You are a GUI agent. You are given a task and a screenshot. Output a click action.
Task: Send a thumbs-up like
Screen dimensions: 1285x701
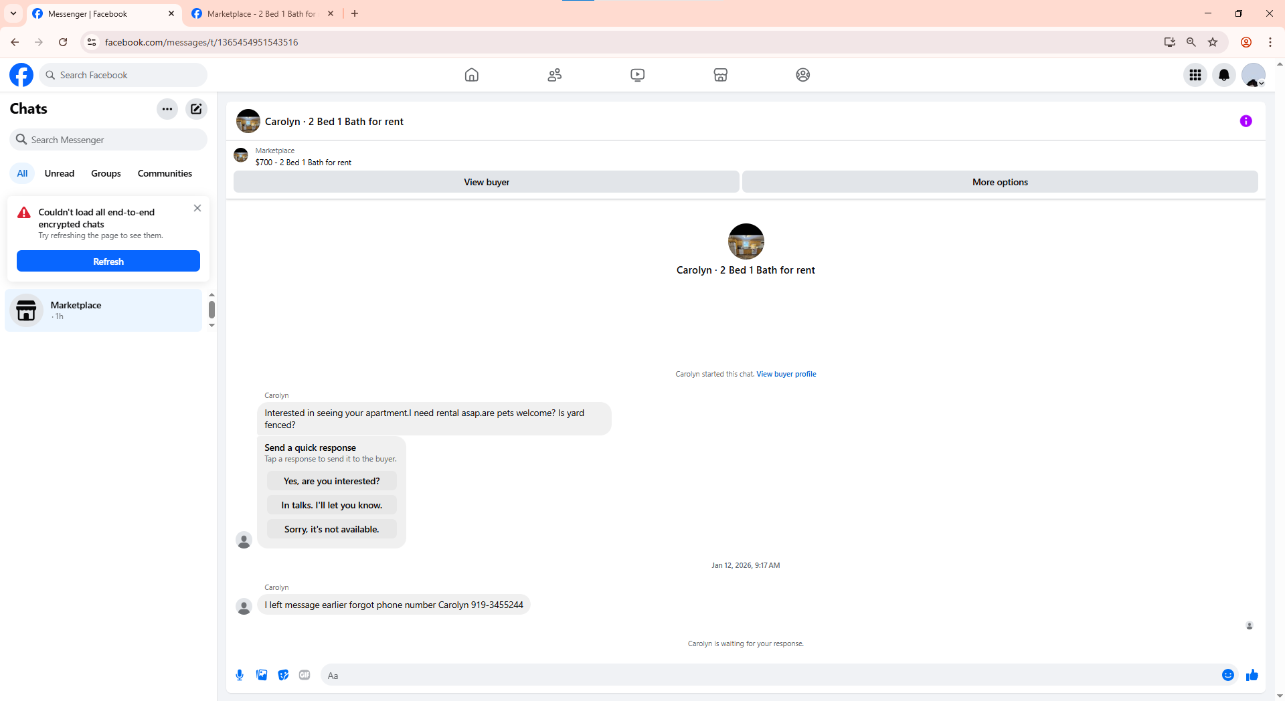(x=1252, y=676)
